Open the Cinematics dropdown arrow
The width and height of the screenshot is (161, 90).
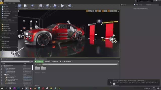(50, 7)
